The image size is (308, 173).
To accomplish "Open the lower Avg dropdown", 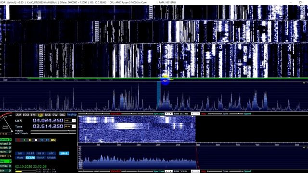I will pyautogui.click(x=195, y=171).
